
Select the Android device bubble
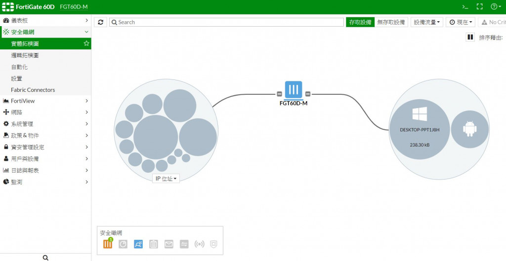(470, 129)
